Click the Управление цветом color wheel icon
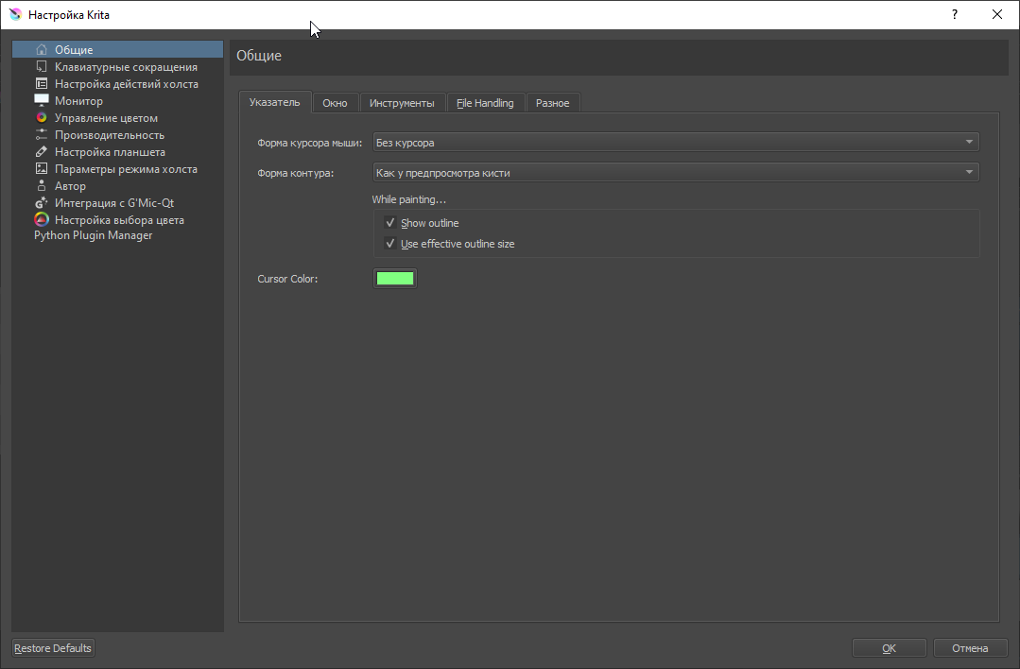1020x669 pixels. (x=42, y=118)
